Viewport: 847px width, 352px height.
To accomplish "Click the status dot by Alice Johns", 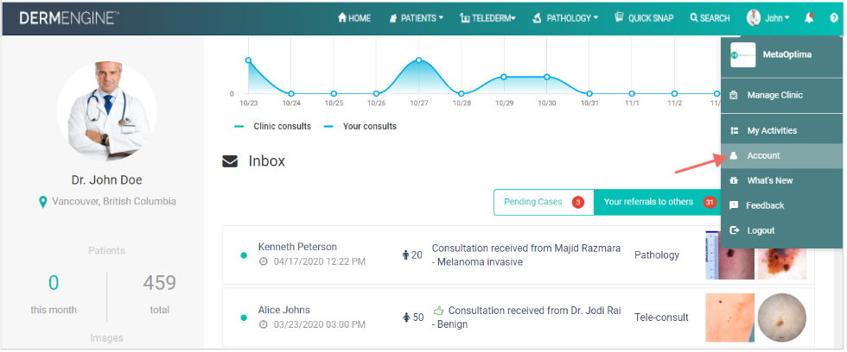I will tap(244, 317).
